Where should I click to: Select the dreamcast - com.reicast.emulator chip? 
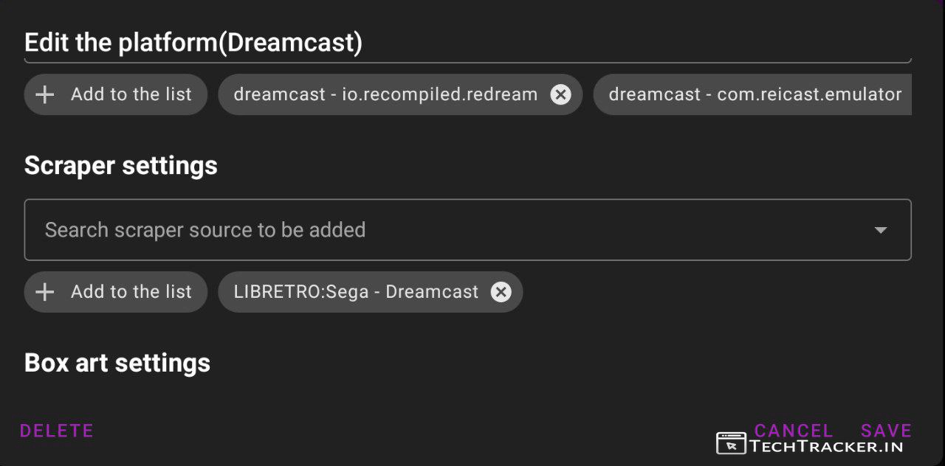click(755, 94)
